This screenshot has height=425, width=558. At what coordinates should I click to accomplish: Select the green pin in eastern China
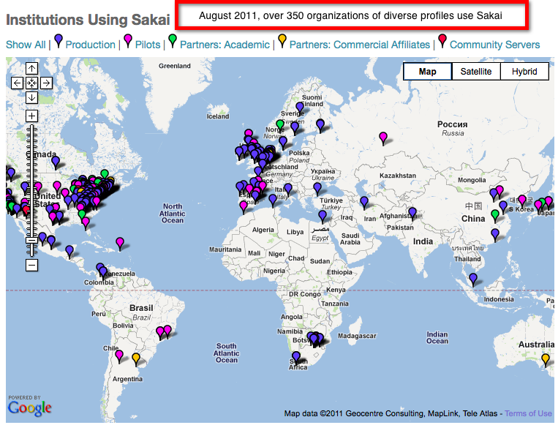[495, 215]
